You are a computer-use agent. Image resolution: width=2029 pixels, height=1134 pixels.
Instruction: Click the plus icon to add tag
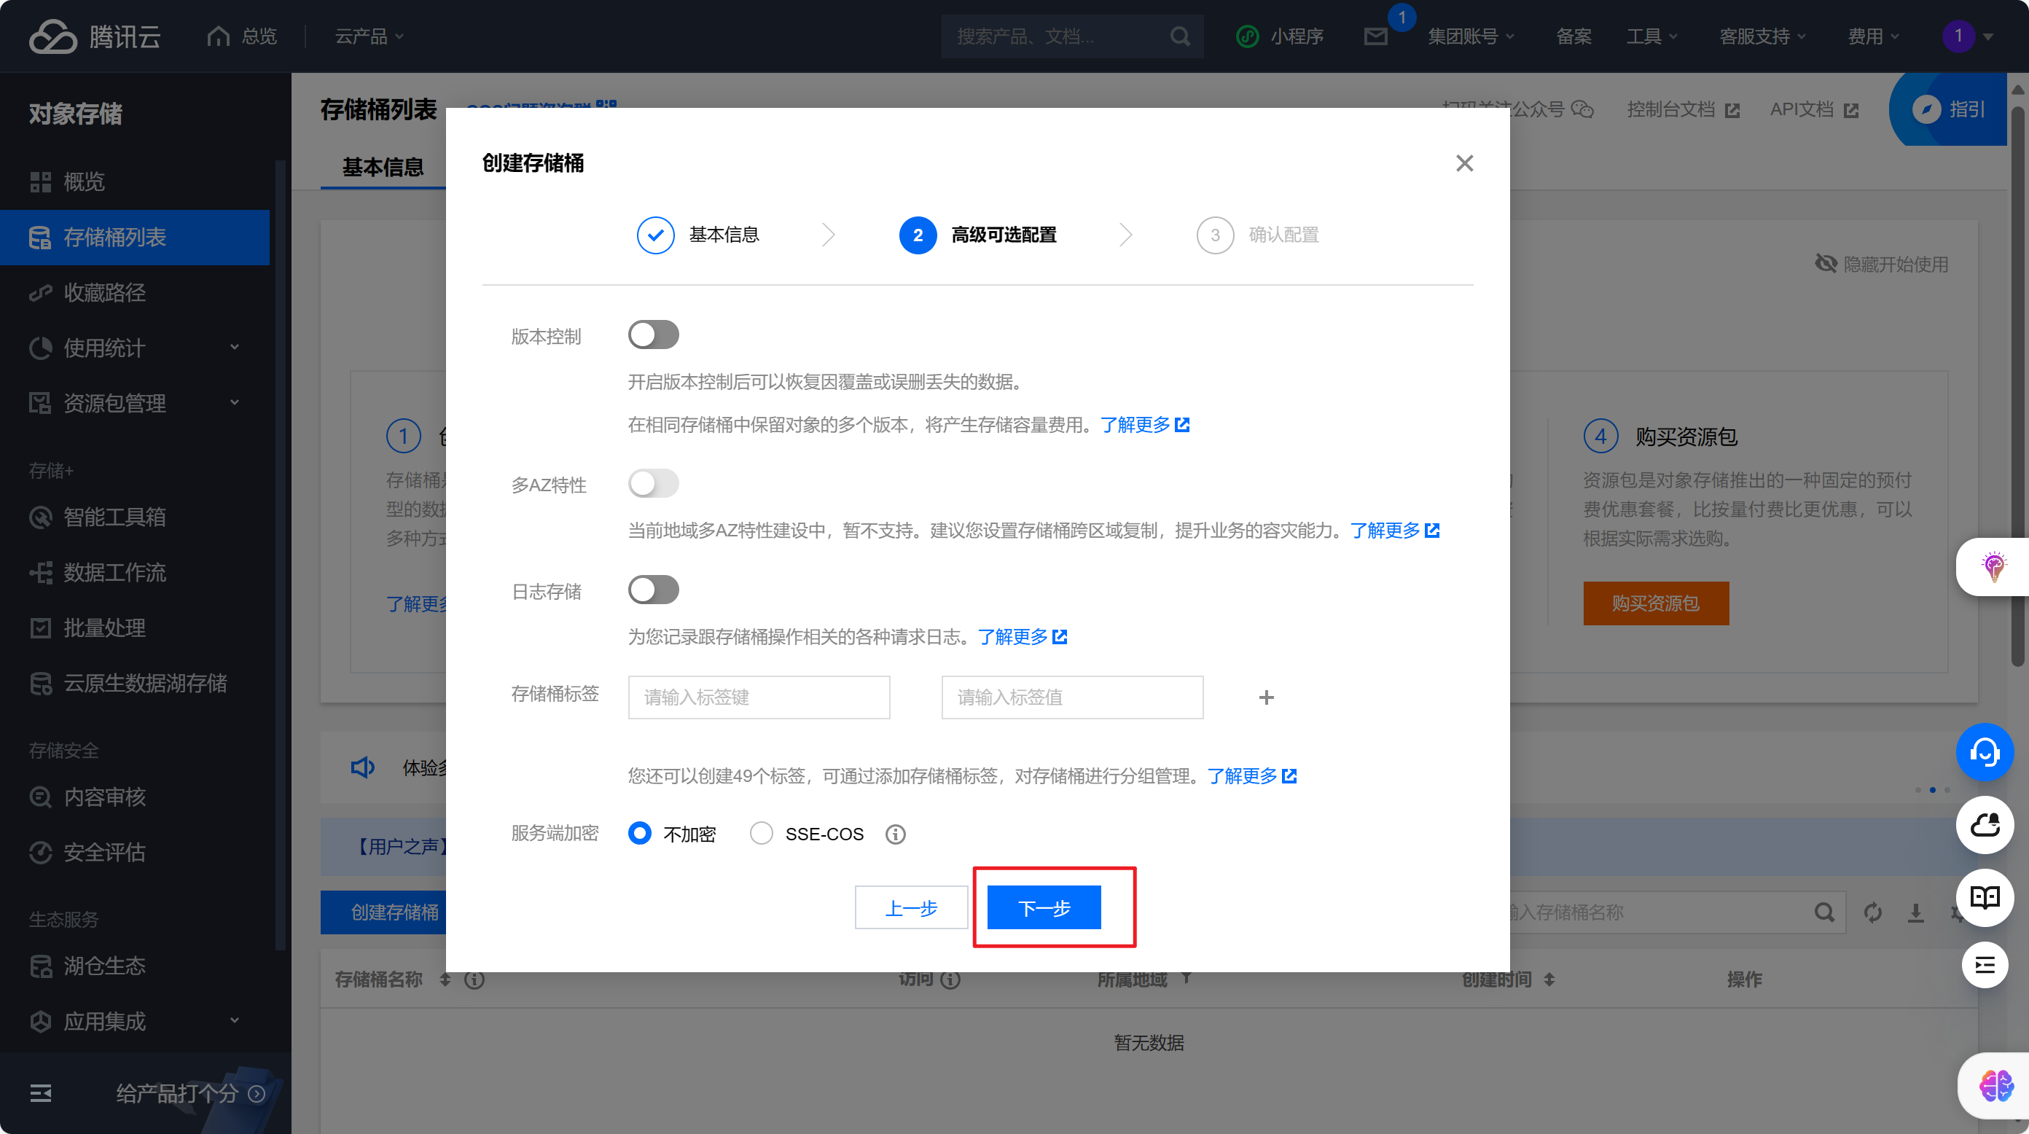click(x=1266, y=697)
